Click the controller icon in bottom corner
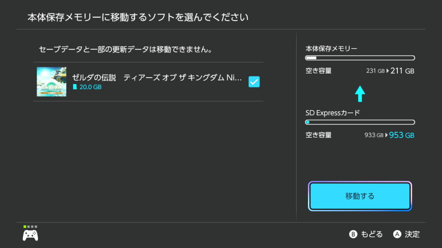Screen dimensions: 442x248 pos(30,235)
